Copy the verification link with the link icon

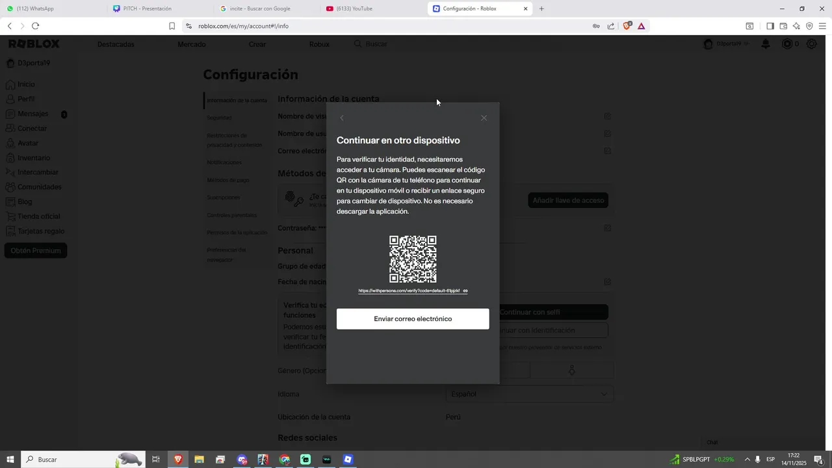(465, 291)
